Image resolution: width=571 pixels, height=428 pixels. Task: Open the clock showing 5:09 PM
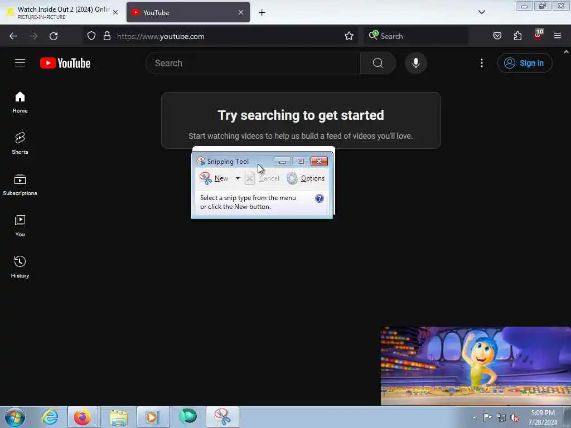(543, 417)
